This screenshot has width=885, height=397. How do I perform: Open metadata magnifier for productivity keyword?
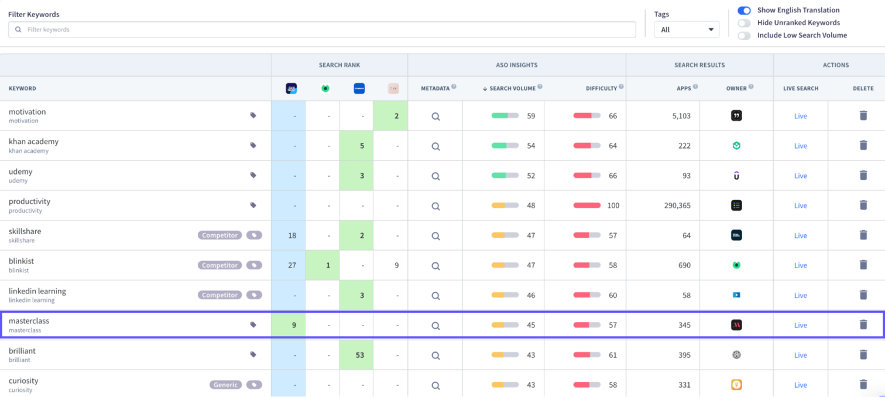click(435, 205)
